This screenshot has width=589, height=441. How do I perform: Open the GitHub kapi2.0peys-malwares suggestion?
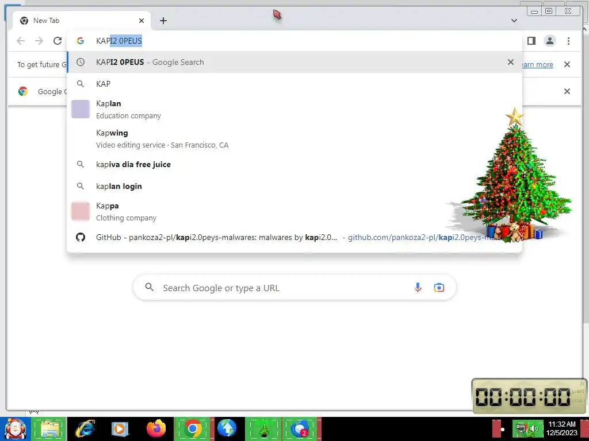point(294,237)
